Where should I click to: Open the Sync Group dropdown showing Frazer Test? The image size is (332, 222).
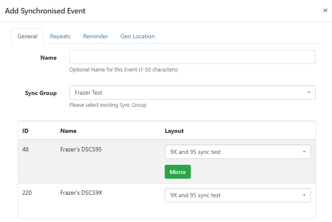click(x=187, y=92)
